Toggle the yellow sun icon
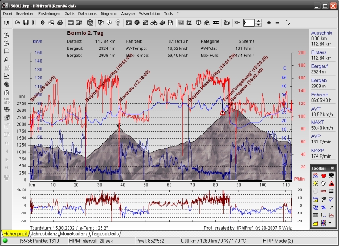 (x=315, y=183)
